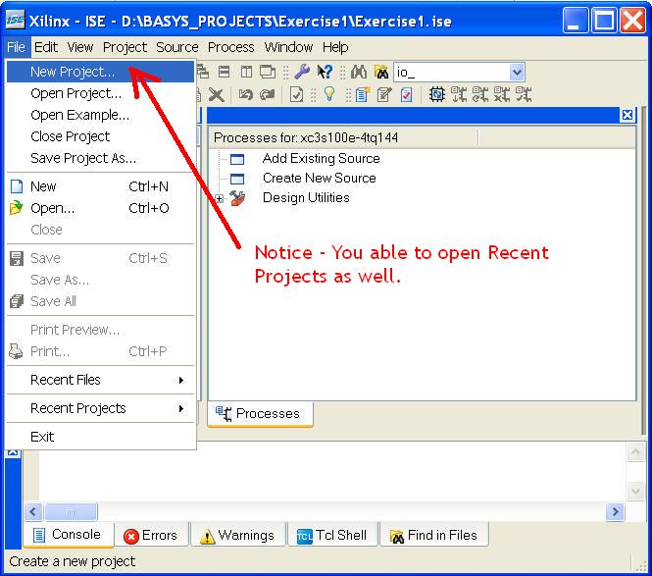Click the rerun process icon
The image size is (652, 576).
click(480, 95)
